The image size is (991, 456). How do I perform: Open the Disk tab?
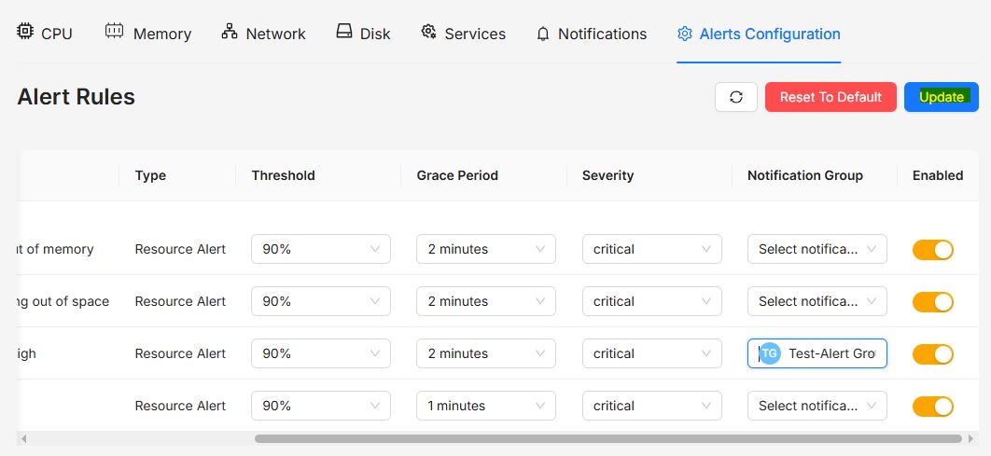tap(363, 35)
